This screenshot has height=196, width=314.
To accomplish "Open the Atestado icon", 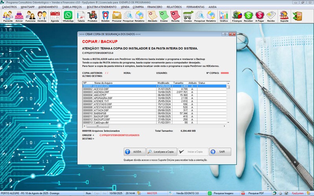I will (x=152, y=16).
